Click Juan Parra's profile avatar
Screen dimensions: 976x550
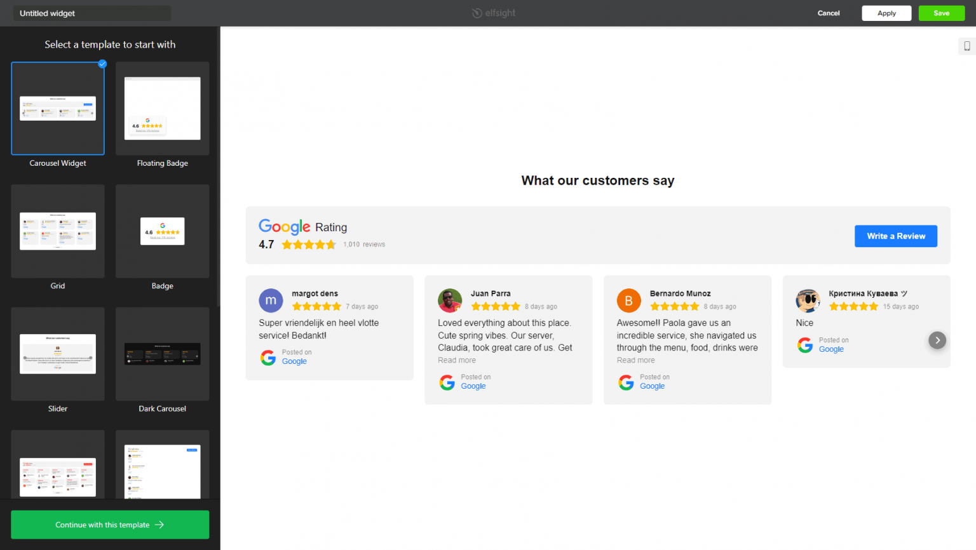(450, 300)
